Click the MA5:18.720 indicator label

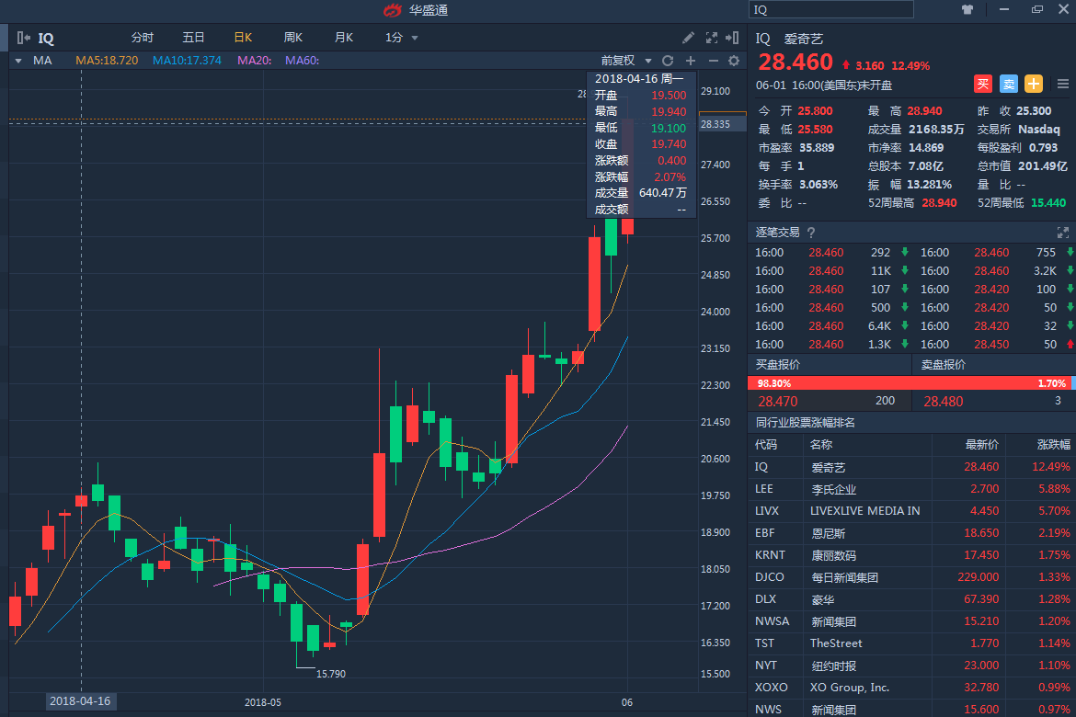click(107, 61)
